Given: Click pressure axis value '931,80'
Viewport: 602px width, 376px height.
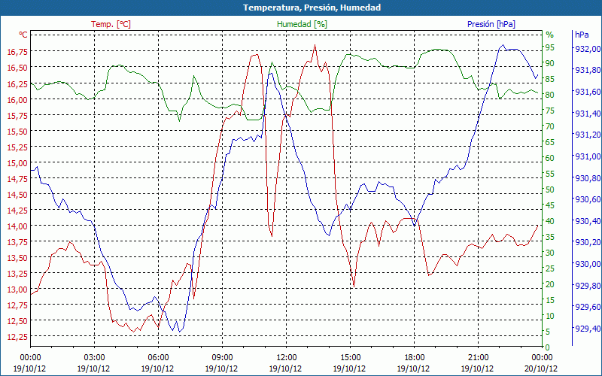Looking at the screenshot, I should (x=586, y=70).
